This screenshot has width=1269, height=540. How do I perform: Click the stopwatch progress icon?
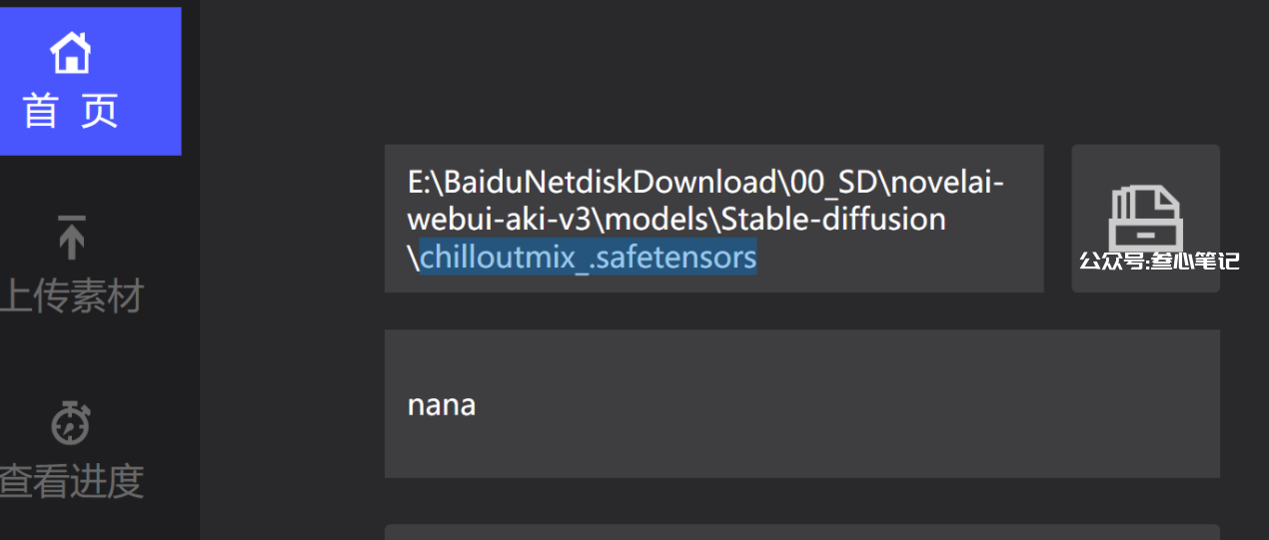tap(71, 422)
